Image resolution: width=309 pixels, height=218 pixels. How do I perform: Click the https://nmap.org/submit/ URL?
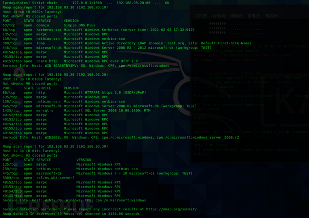171,209
